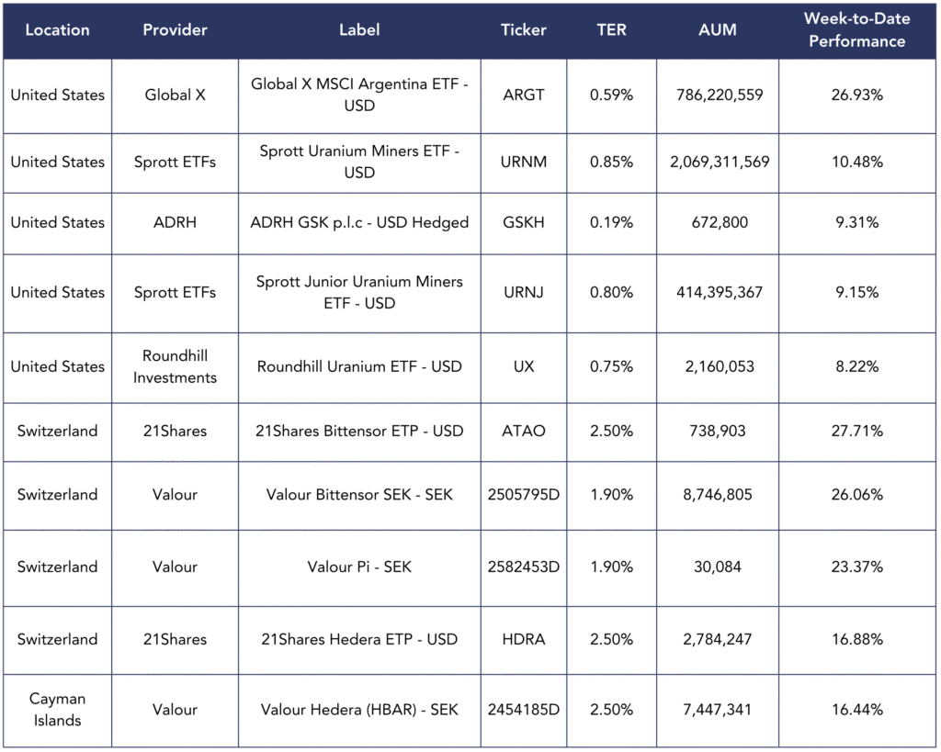This screenshot has height=752, width=941.
Task: Click the Cayman Islands location cell
Action: pyautogui.click(x=56, y=710)
